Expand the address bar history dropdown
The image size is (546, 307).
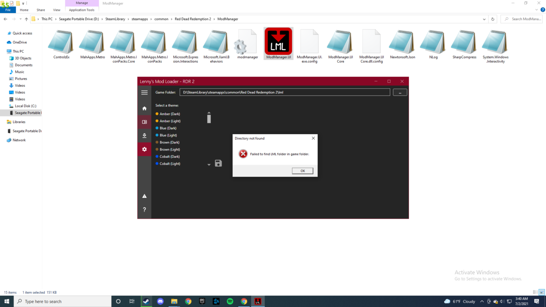click(x=484, y=19)
